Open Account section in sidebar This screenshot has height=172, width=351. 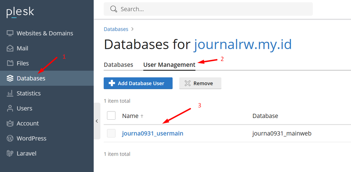(47, 123)
